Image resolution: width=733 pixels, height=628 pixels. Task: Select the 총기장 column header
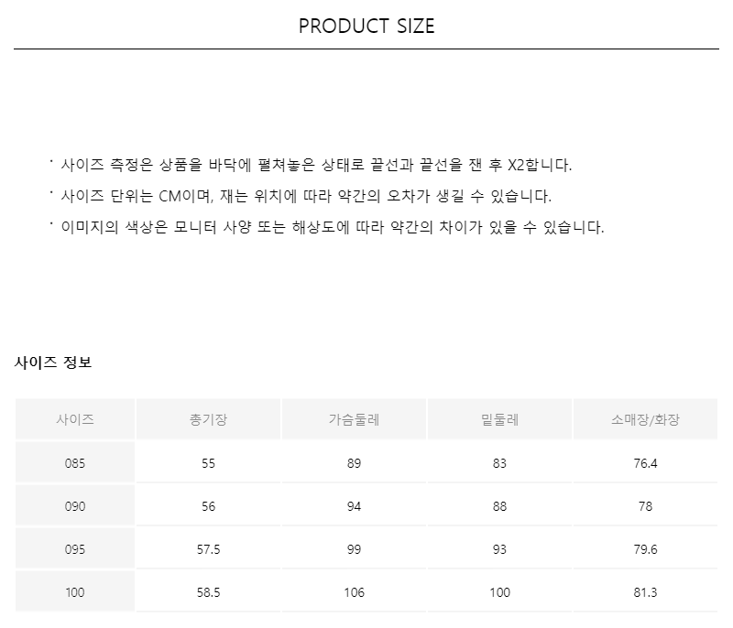click(208, 420)
